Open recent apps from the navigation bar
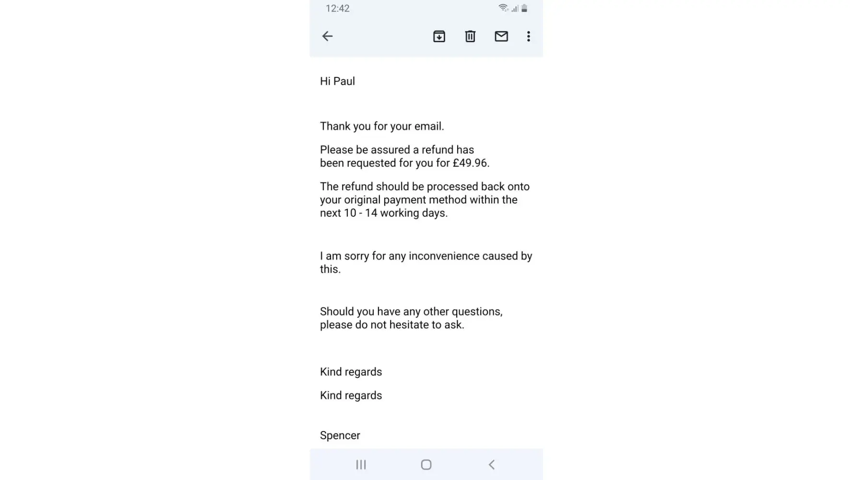 pyautogui.click(x=361, y=465)
